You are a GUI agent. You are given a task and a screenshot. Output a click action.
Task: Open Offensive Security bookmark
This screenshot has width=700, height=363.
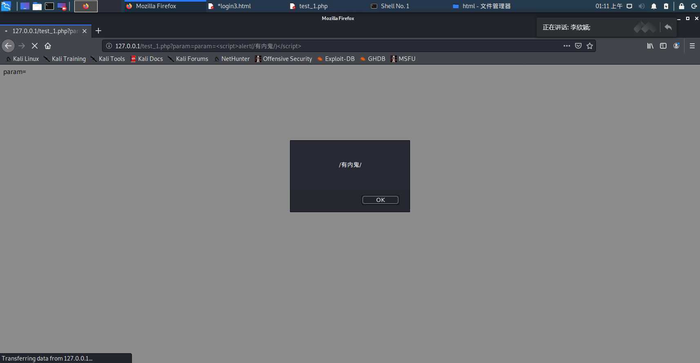click(x=283, y=59)
